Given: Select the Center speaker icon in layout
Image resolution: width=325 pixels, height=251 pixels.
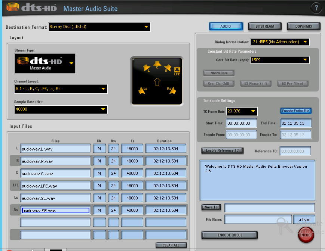Looking at the screenshot, I should click(157, 64).
